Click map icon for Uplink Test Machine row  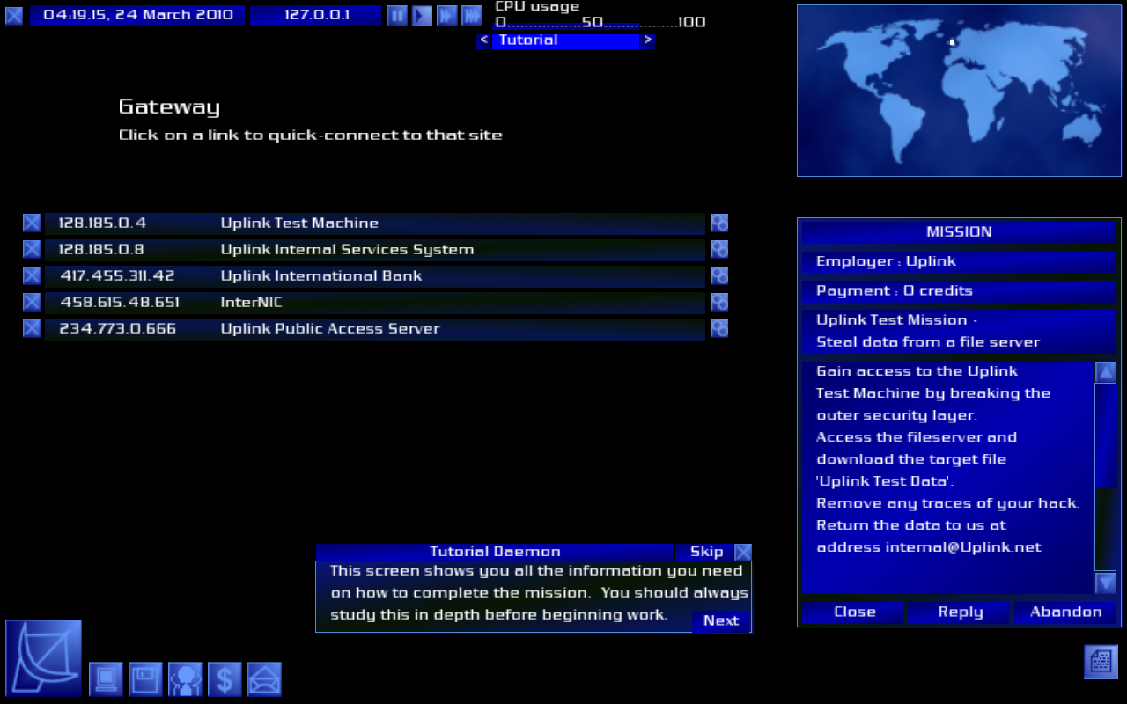click(x=719, y=224)
